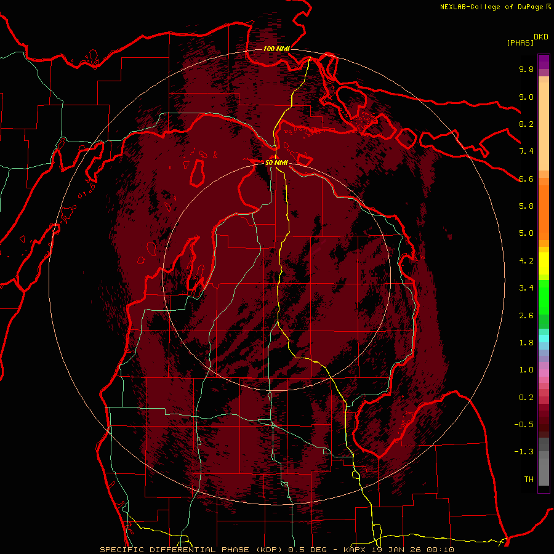Select the 100 NMI range ring label
The width and height of the screenshot is (554, 554).
click(x=276, y=49)
